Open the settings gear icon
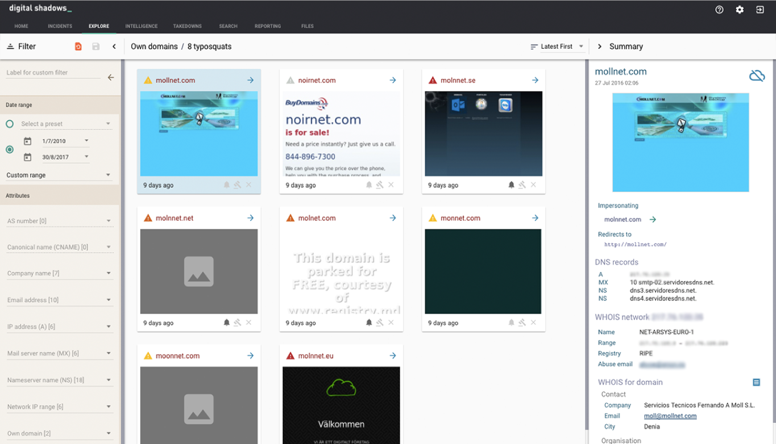The image size is (776, 444). click(740, 10)
